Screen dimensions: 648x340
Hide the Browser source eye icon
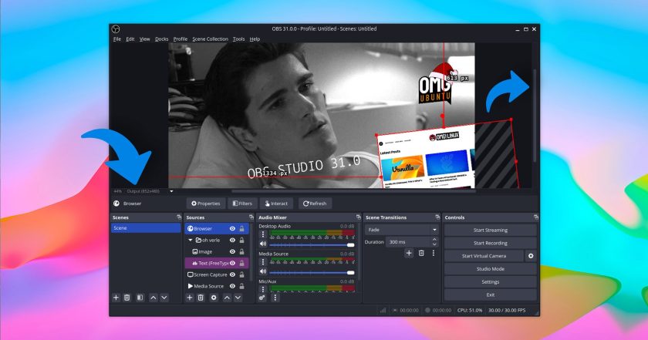pyautogui.click(x=233, y=228)
